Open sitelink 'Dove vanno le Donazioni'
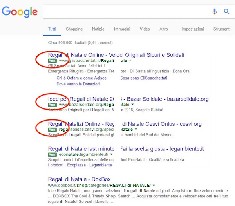This screenshot has height=206, width=235. [78, 84]
